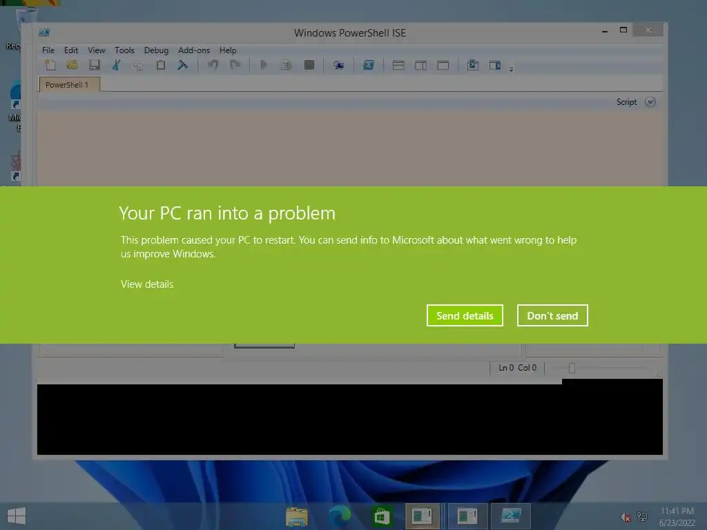The image size is (707, 530).
Task: Show script pane on right icon
Action: (x=420, y=66)
